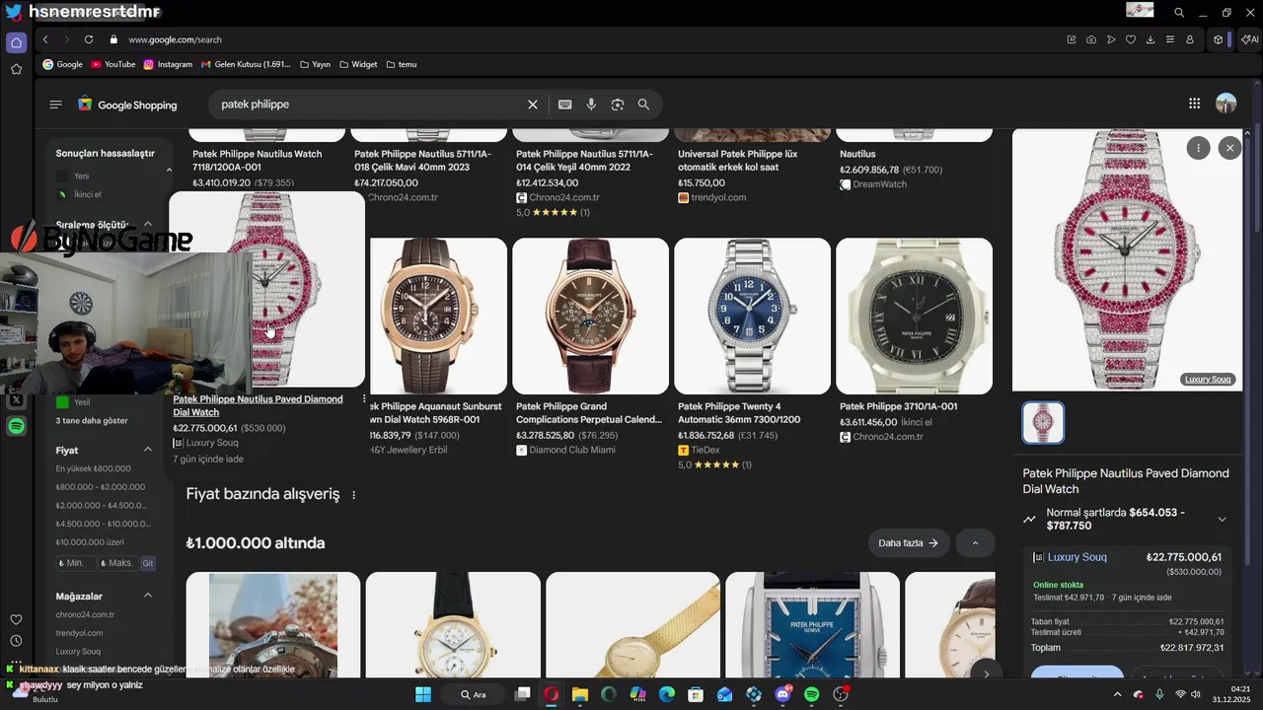Image resolution: width=1263 pixels, height=710 pixels.
Task: Open Opera snapshot camera tool
Action: point(1091,39)
